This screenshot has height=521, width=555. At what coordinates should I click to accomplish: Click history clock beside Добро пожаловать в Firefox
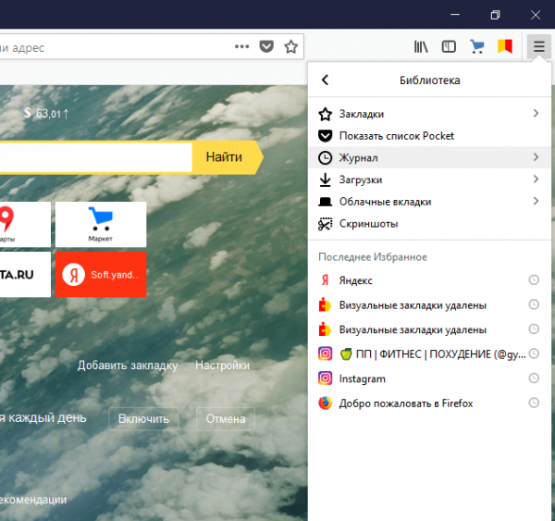click(534, 403)
